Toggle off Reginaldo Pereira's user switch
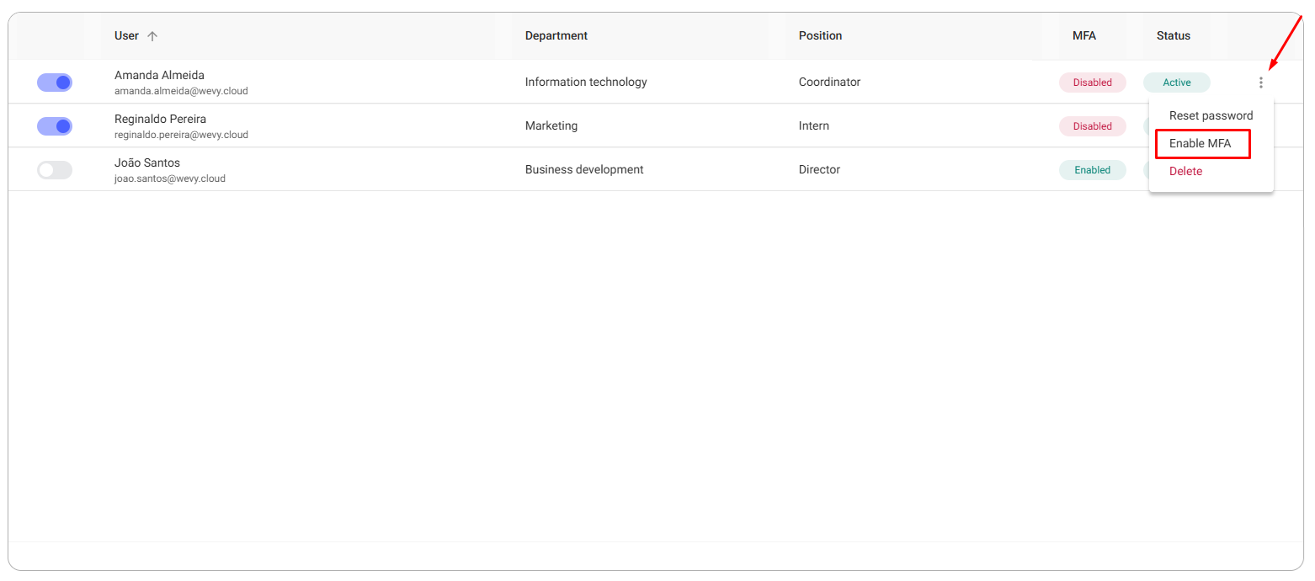 [55, 126]
